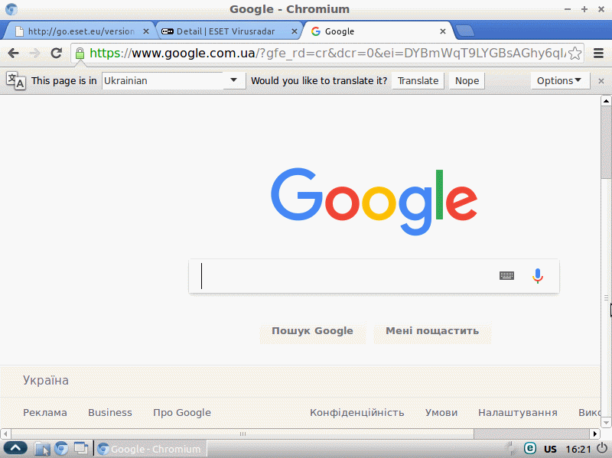Launch Chromium from the taskbar quick launcher
Image resolution: width=612 pixels, height=458 pixels.
(x=61, y=449)
